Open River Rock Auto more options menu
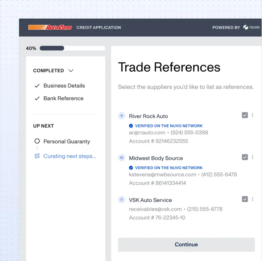 click(x=253, y=115)
